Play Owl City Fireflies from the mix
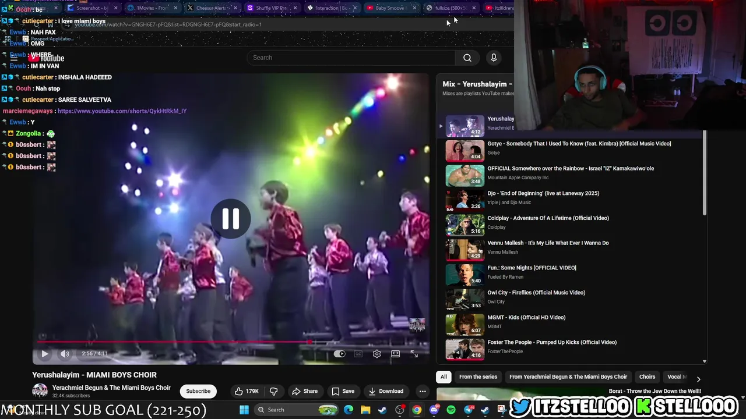The height and width of the screenshot is (419, 746). tap(571, 299)
